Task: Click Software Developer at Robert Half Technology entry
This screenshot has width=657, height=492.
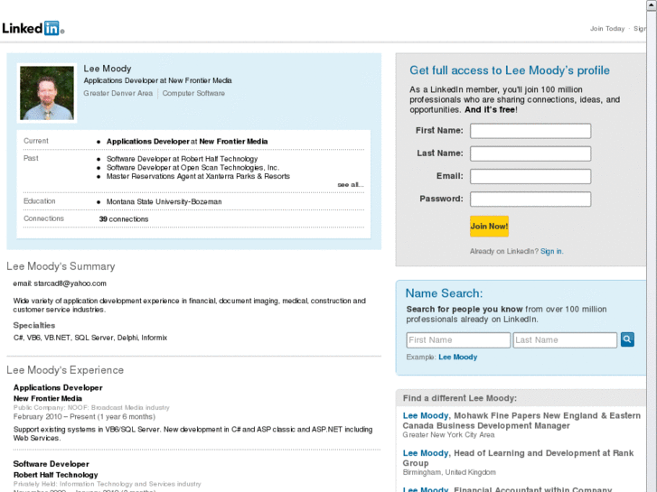Action: point(182,159)
